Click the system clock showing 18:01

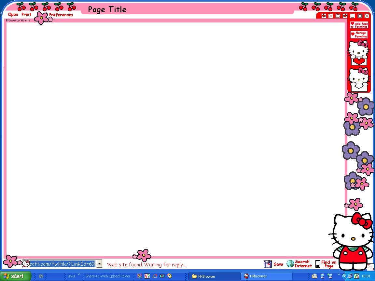366,276
